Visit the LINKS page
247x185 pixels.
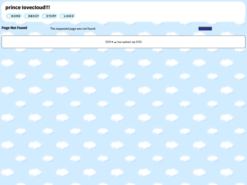[67, 16]
